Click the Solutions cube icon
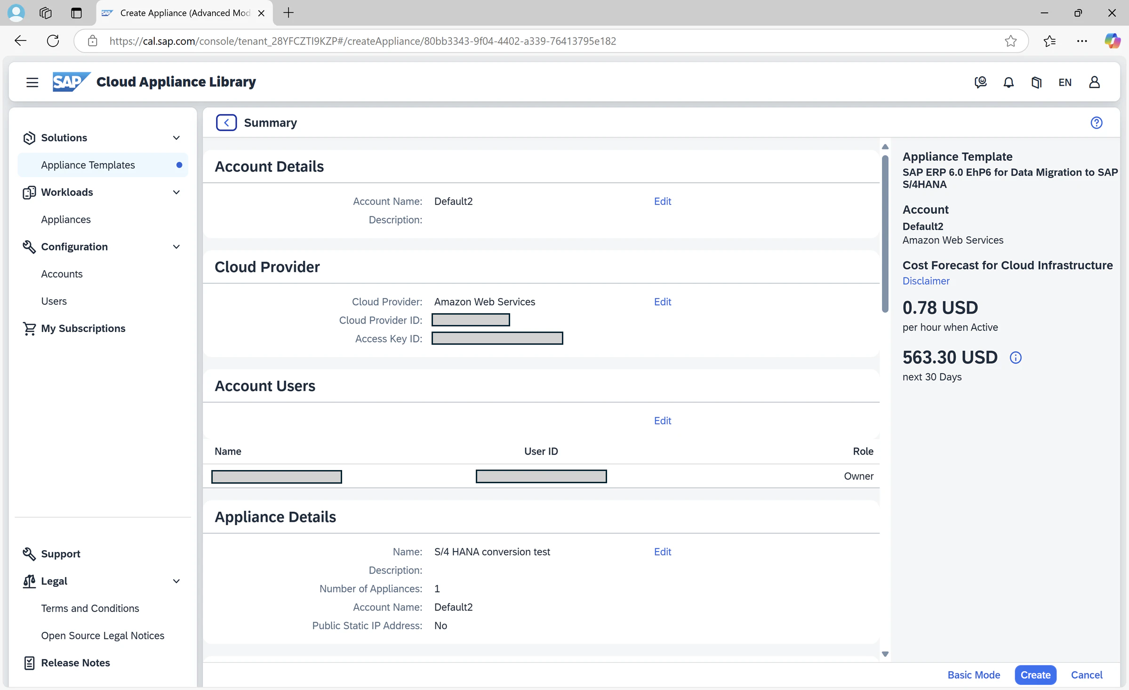1129x690 pixels. (x=29, y=138)
